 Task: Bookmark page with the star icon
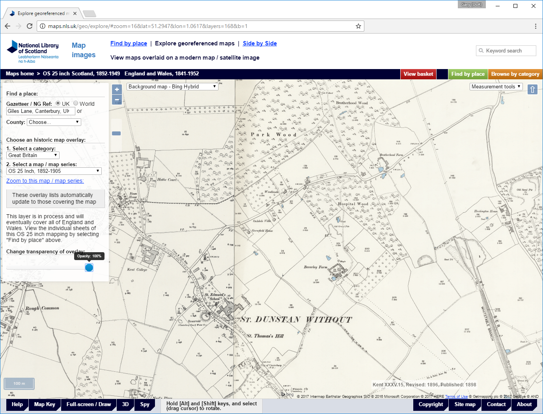pos(358,26)
